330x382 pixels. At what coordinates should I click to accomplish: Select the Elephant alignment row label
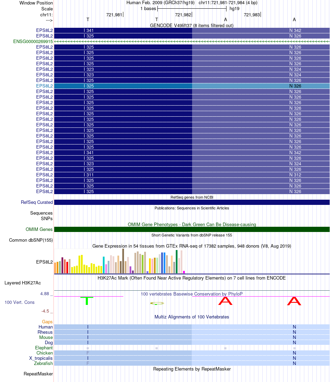click(x=44, y=348)
